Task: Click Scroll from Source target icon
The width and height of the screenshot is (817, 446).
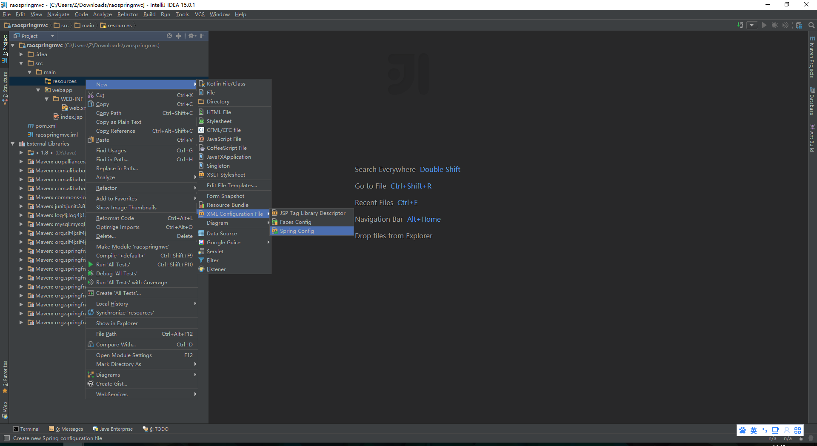Action: click(x=169, y=36)
